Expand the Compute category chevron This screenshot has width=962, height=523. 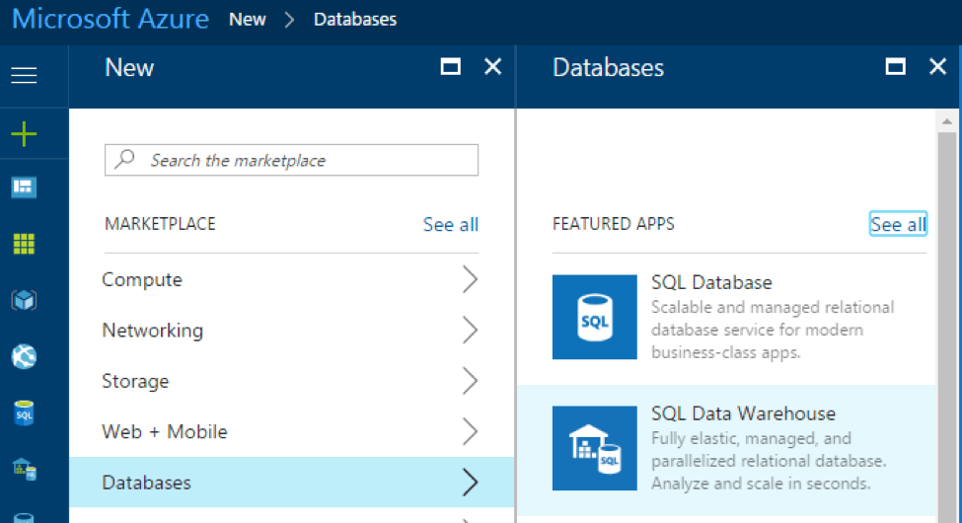470,279
